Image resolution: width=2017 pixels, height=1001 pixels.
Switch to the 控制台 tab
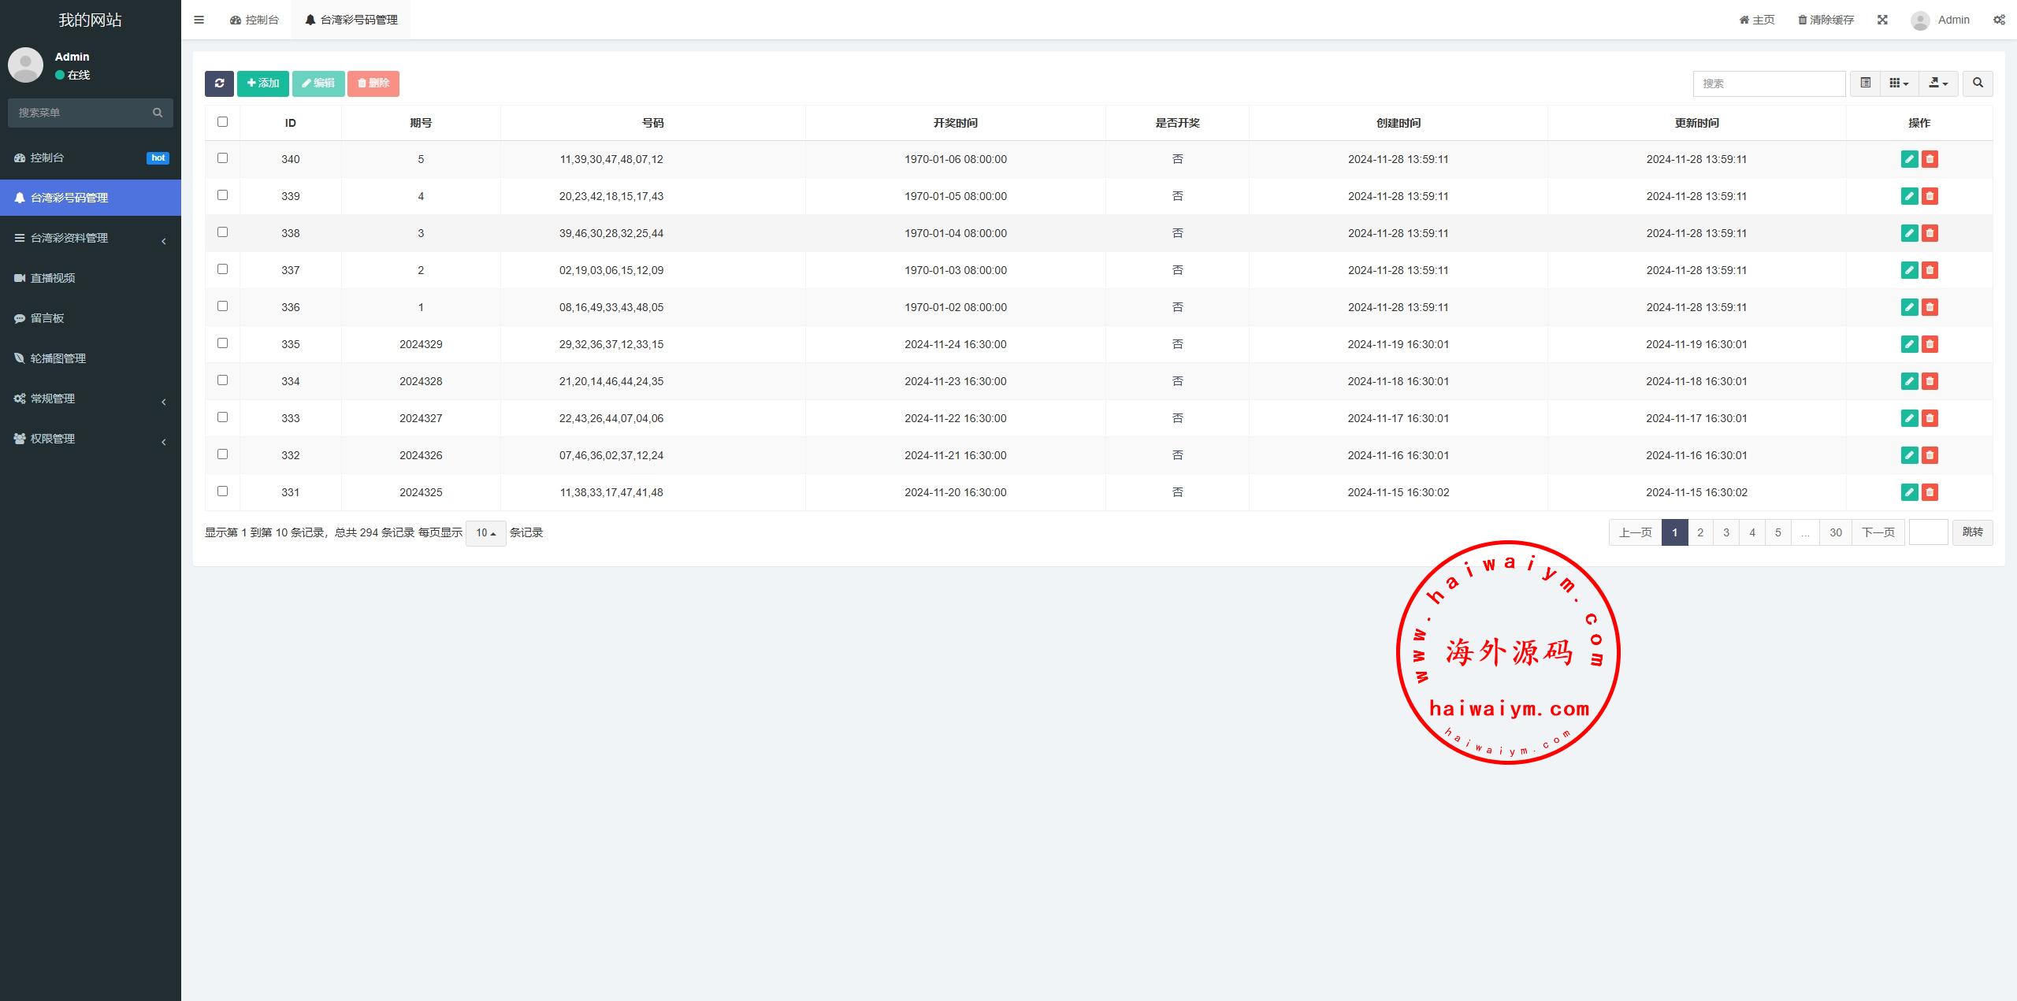coord(254,20)
